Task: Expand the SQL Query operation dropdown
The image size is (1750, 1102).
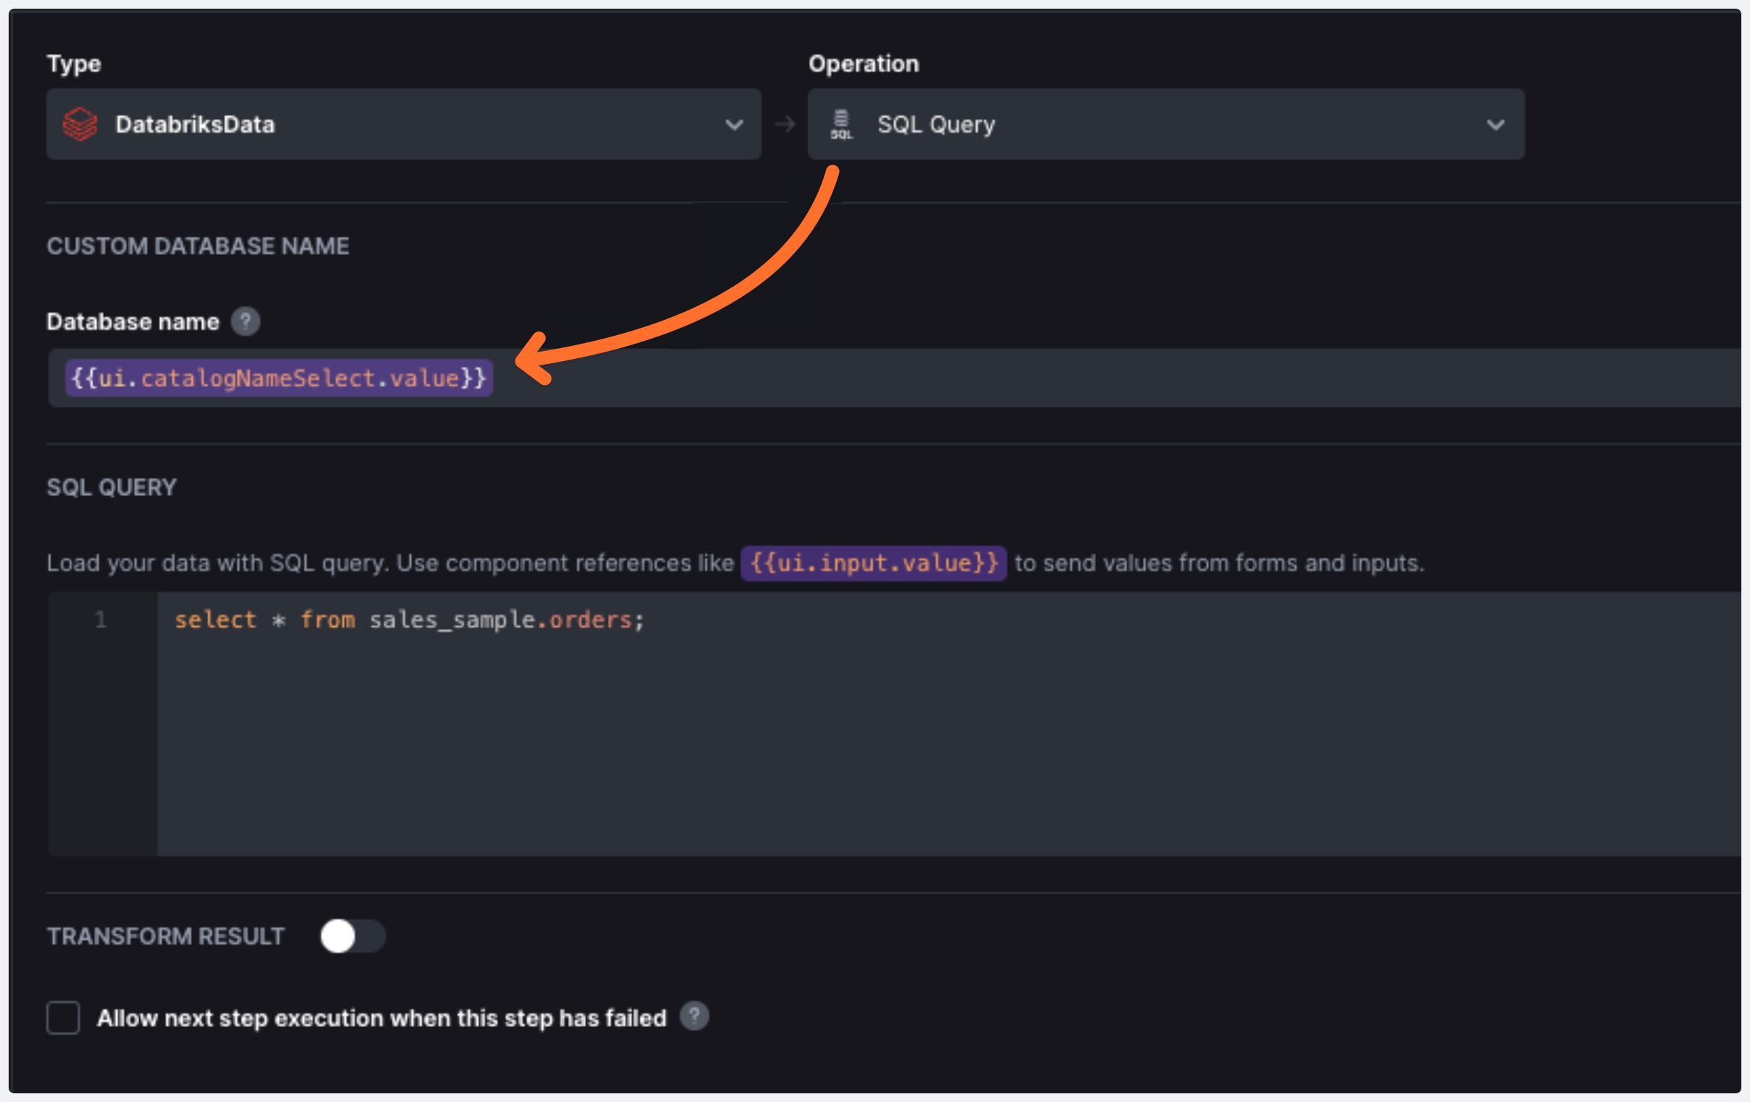Action: coord(1165,124)
